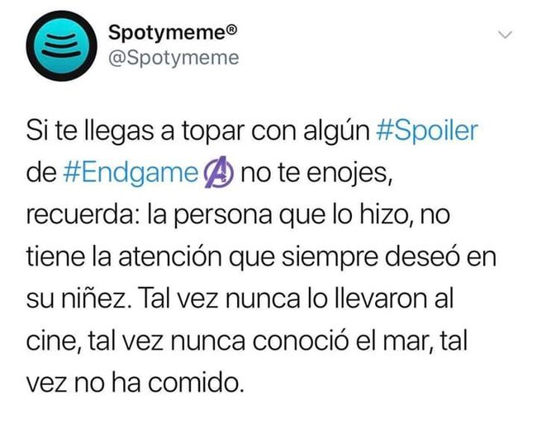Image resolution: width=537 pixels, height=423 pixels.
Task: Click the phrase 'la persona que lo hizo'
Action: tap(277, 216)
